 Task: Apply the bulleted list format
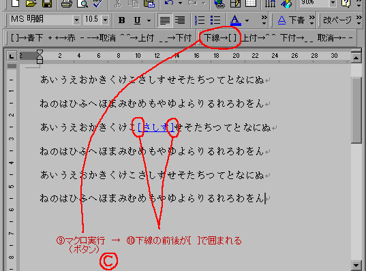[x=215, y=20]
